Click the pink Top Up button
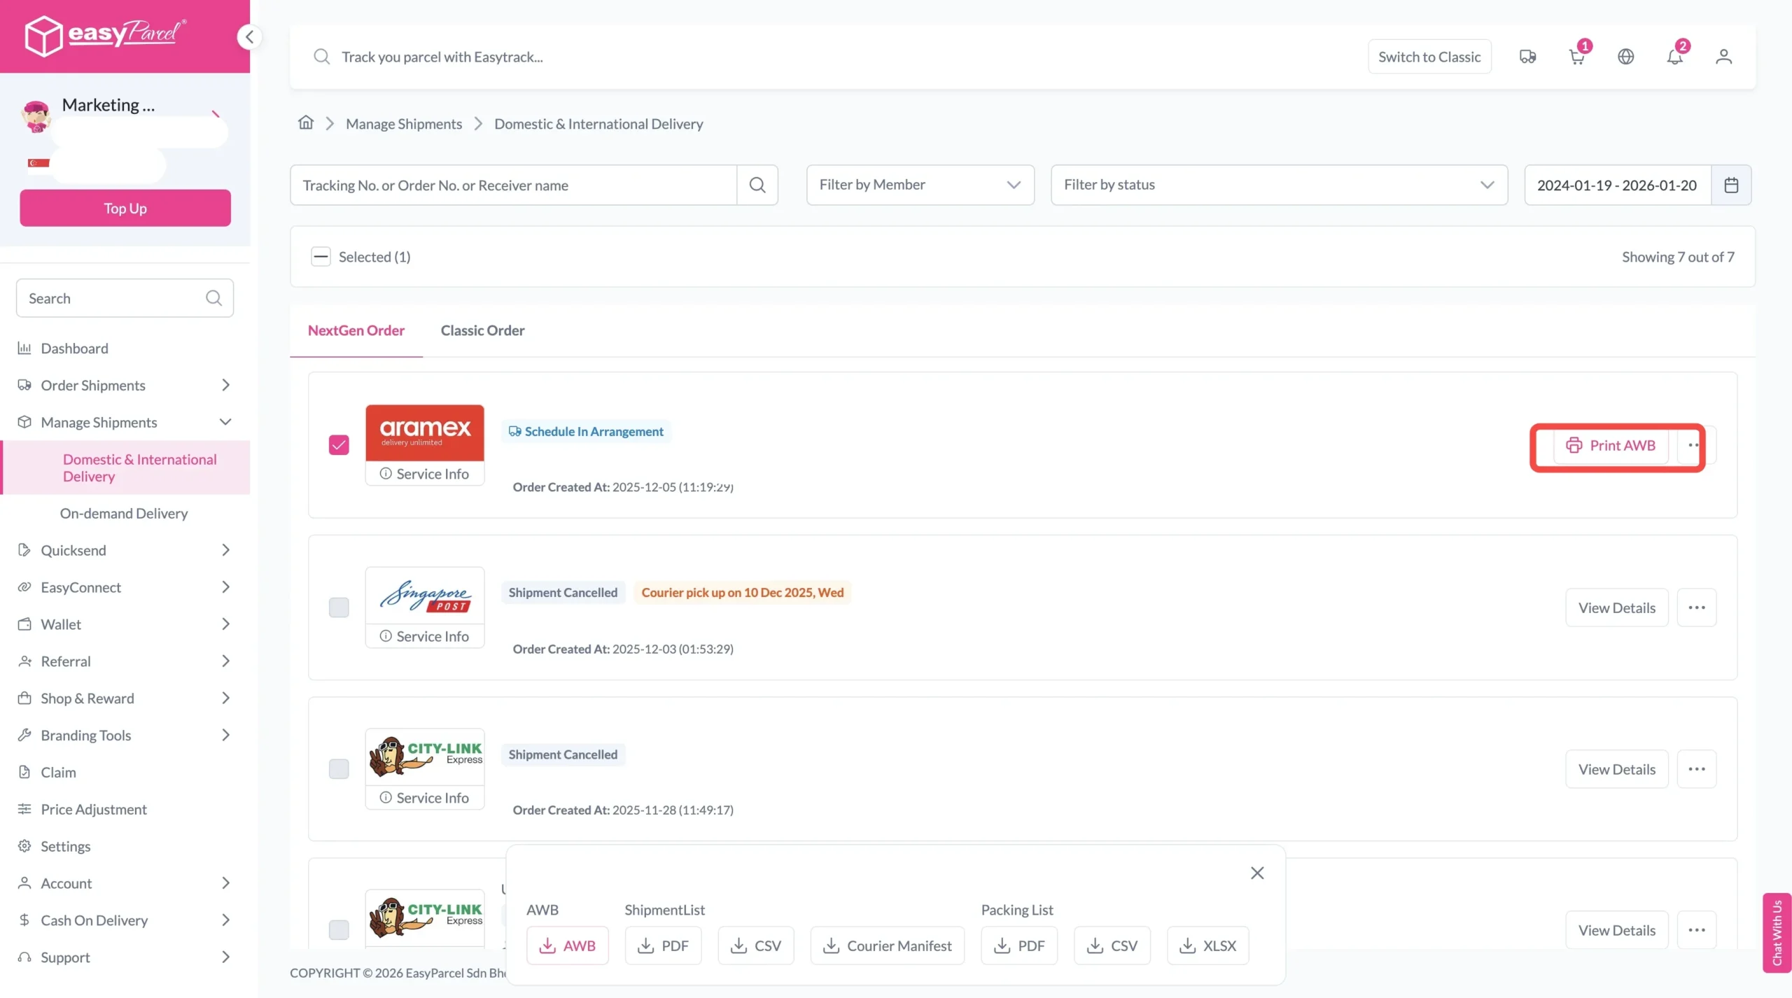Viewport: 1792px width, 998px height. click(125, 209)
